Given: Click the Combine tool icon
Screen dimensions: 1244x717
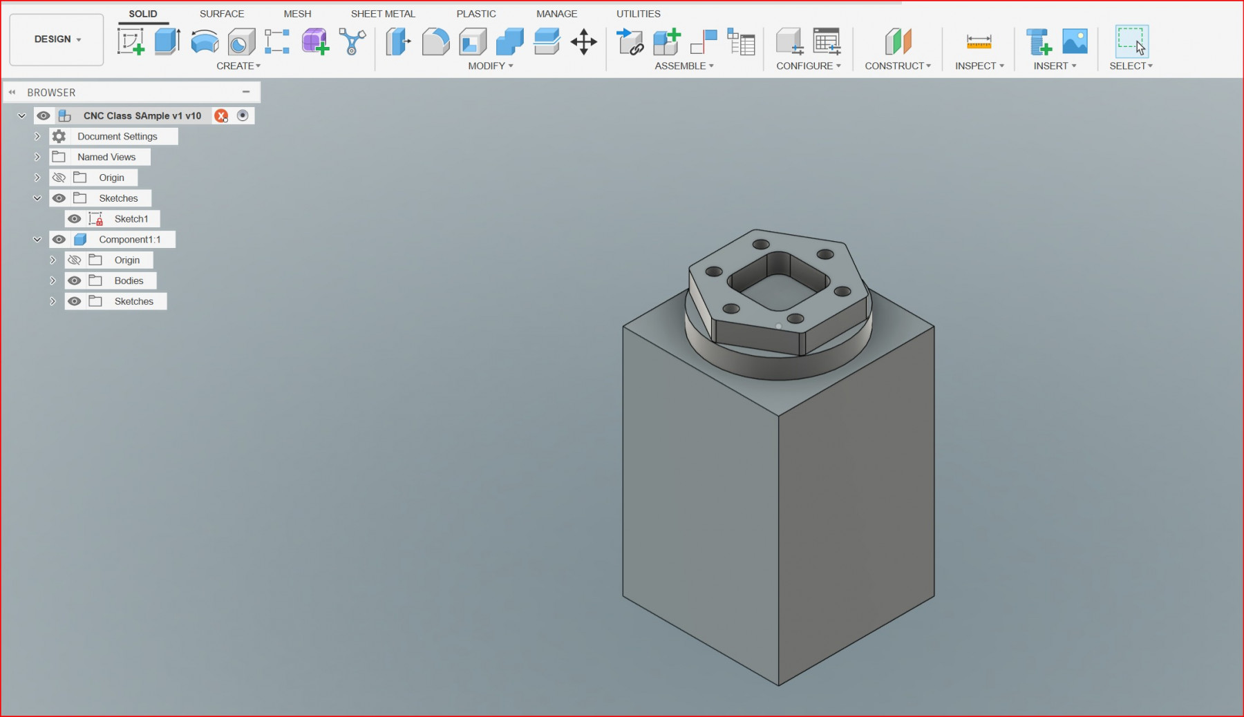Looking at the screenshot, I should (510, 41).
